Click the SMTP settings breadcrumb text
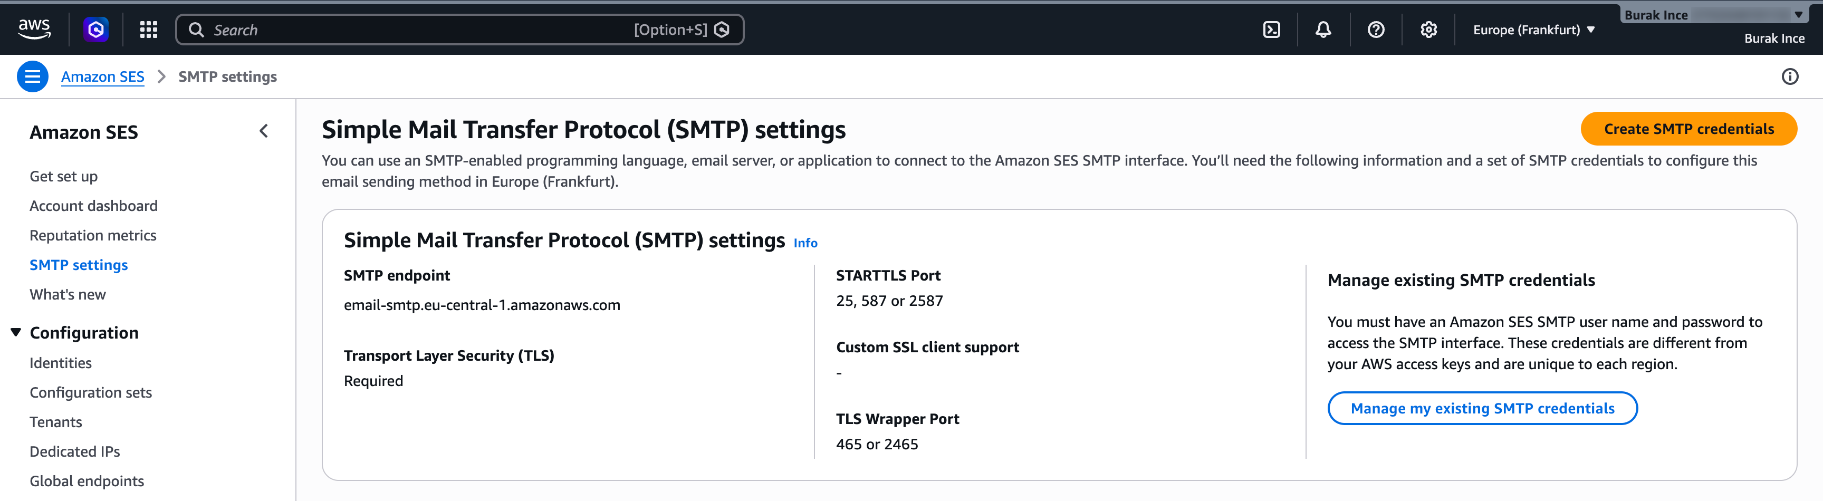This screenshot has height=501, width=1823. [x=228, y=76]
